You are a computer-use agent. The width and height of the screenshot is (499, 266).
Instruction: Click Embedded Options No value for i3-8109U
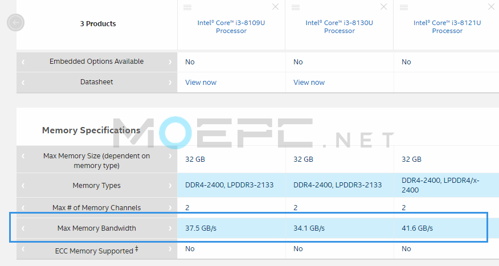(x=190, y=62)
